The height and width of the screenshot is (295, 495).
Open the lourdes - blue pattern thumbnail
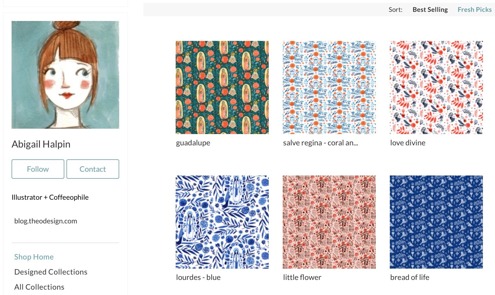click(222, 222)
